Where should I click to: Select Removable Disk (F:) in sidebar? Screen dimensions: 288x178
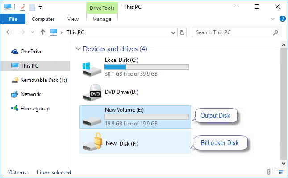point(40,80)
